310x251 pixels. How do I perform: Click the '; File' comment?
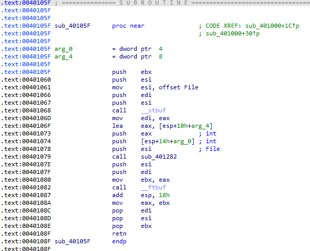coord(209,149)
